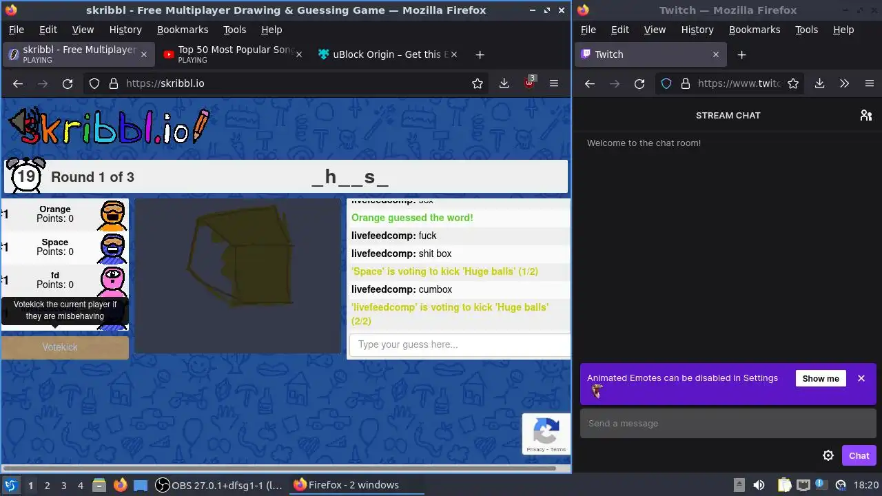The height and width of the screenshot is (496, 882).
Task: Click the horizontal scrollbar of skribbl page
Action: 279,468
